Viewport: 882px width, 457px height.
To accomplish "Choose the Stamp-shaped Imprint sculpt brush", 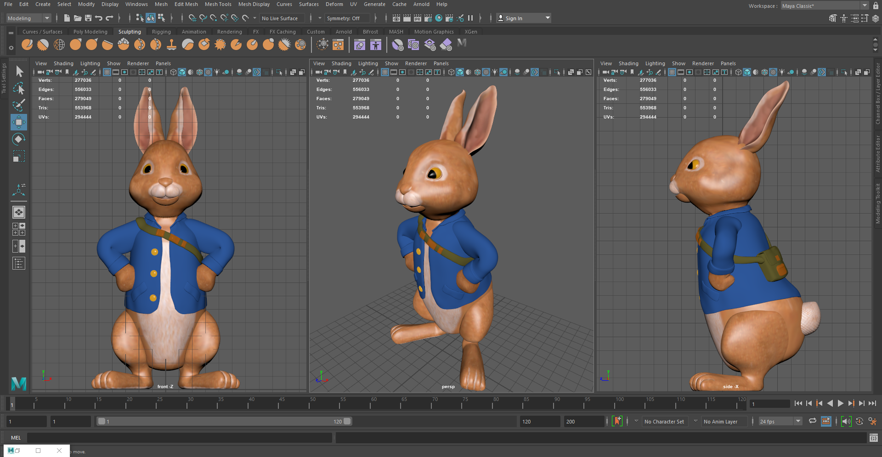I will [171, 45].
